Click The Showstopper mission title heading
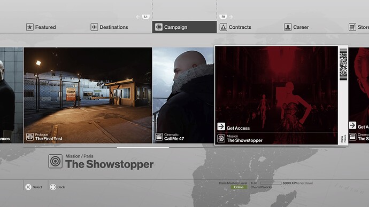 coord(110,164)
